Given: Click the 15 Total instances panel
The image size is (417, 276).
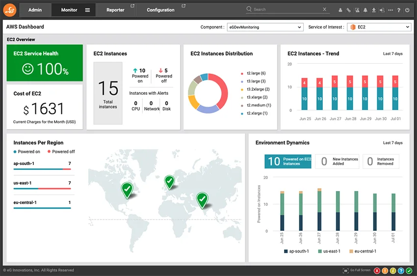Looking at the screenshot, I should [108, 93].
